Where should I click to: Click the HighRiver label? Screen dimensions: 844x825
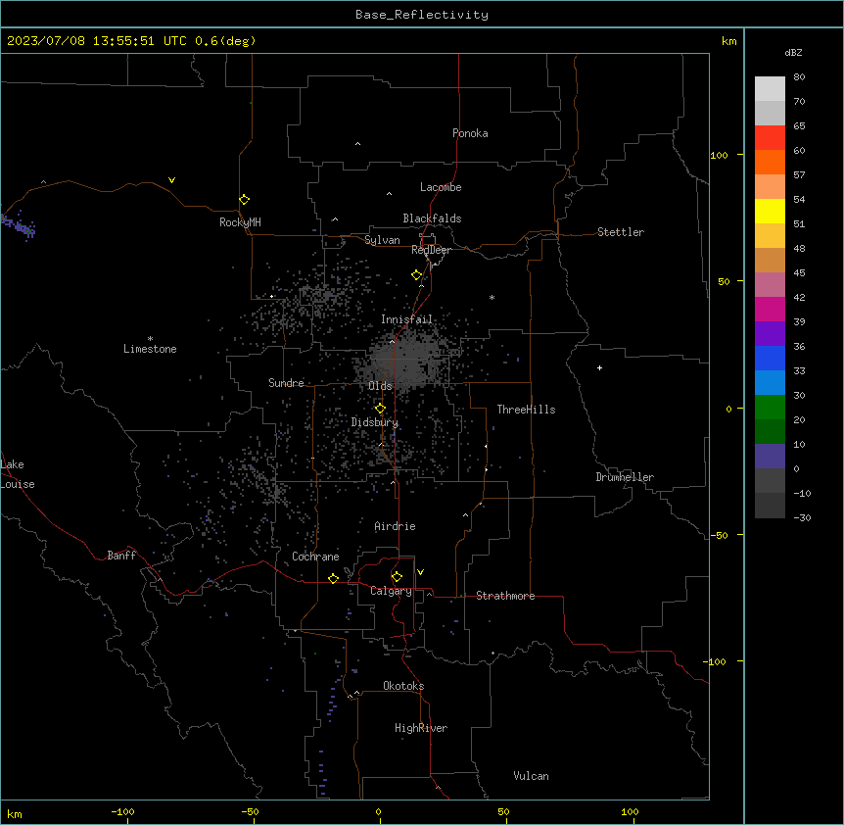[421, 728]
